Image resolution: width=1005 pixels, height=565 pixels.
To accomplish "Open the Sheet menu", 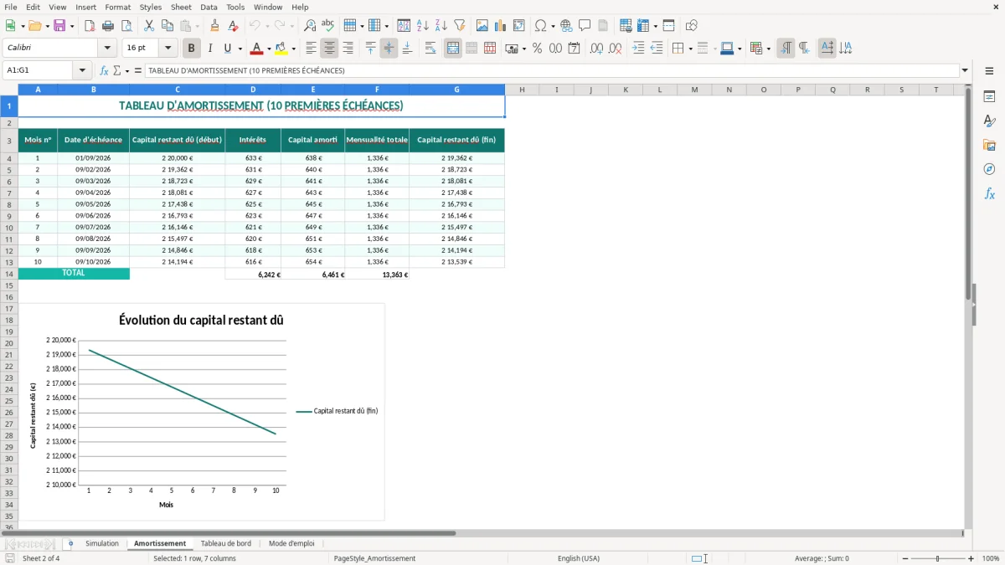I will point(181,7).
